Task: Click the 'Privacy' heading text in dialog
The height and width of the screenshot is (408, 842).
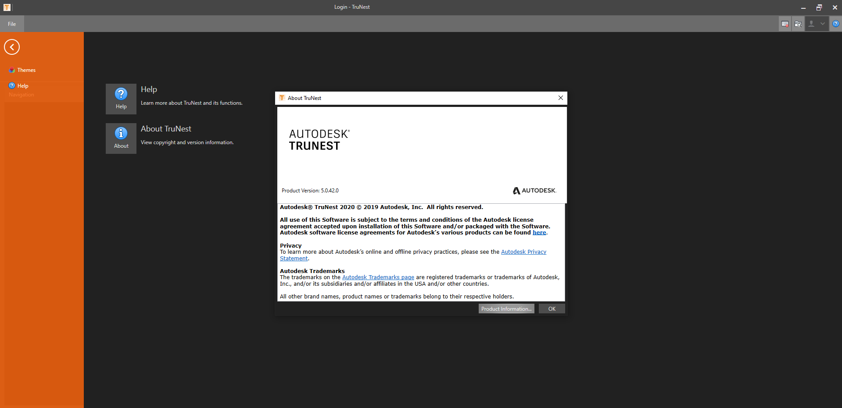Action: coord(291,246)
